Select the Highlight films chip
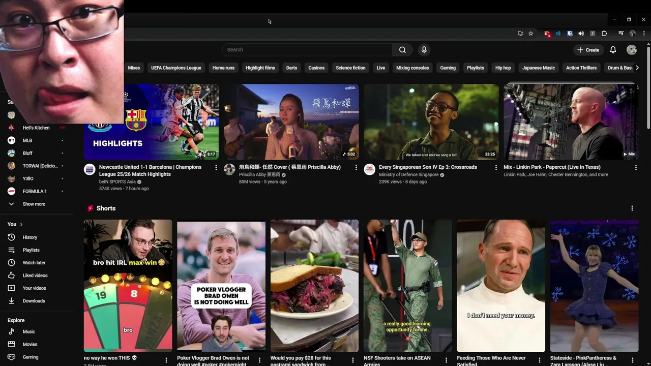Viewport: 651px width, 366px height. (x=260, y=68)
